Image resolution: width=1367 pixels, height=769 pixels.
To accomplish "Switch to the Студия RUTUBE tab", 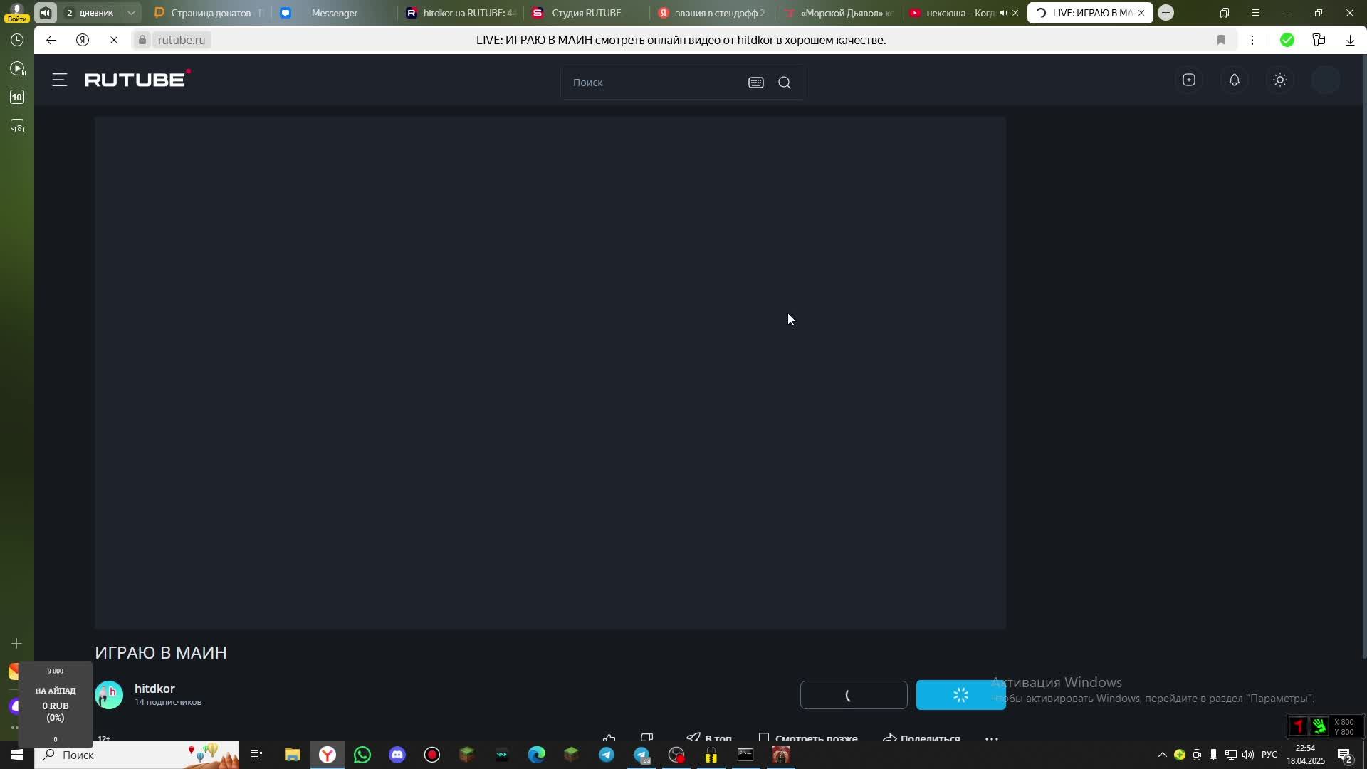I will click(586, 13).
